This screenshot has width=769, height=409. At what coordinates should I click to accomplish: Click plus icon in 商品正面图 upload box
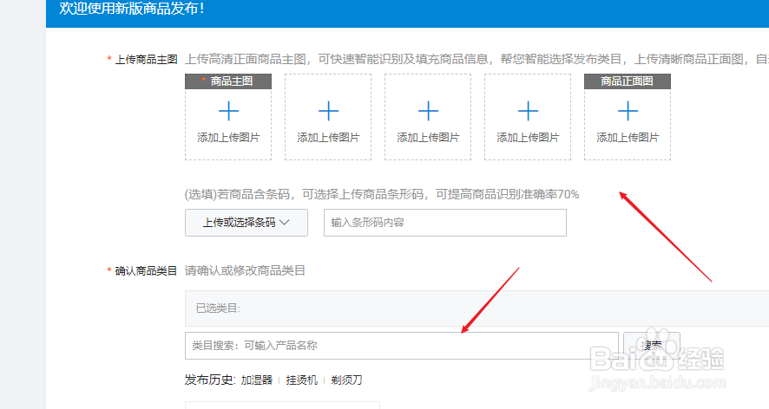[628, 111]
